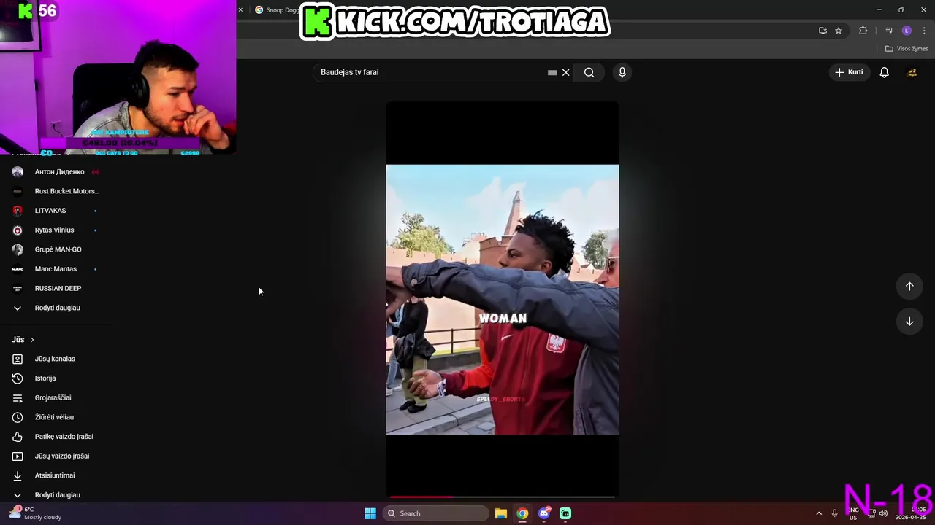Screen dimensions: 935x525
Task: Open Rytas Vilnius channel
Action: coord(56,230)
